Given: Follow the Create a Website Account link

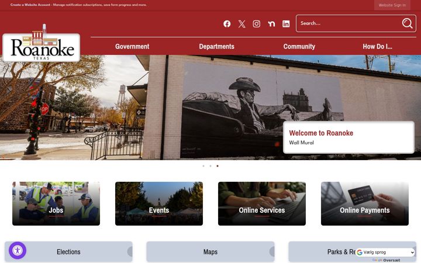Looking at the screenshot, I should pos(30,5).
